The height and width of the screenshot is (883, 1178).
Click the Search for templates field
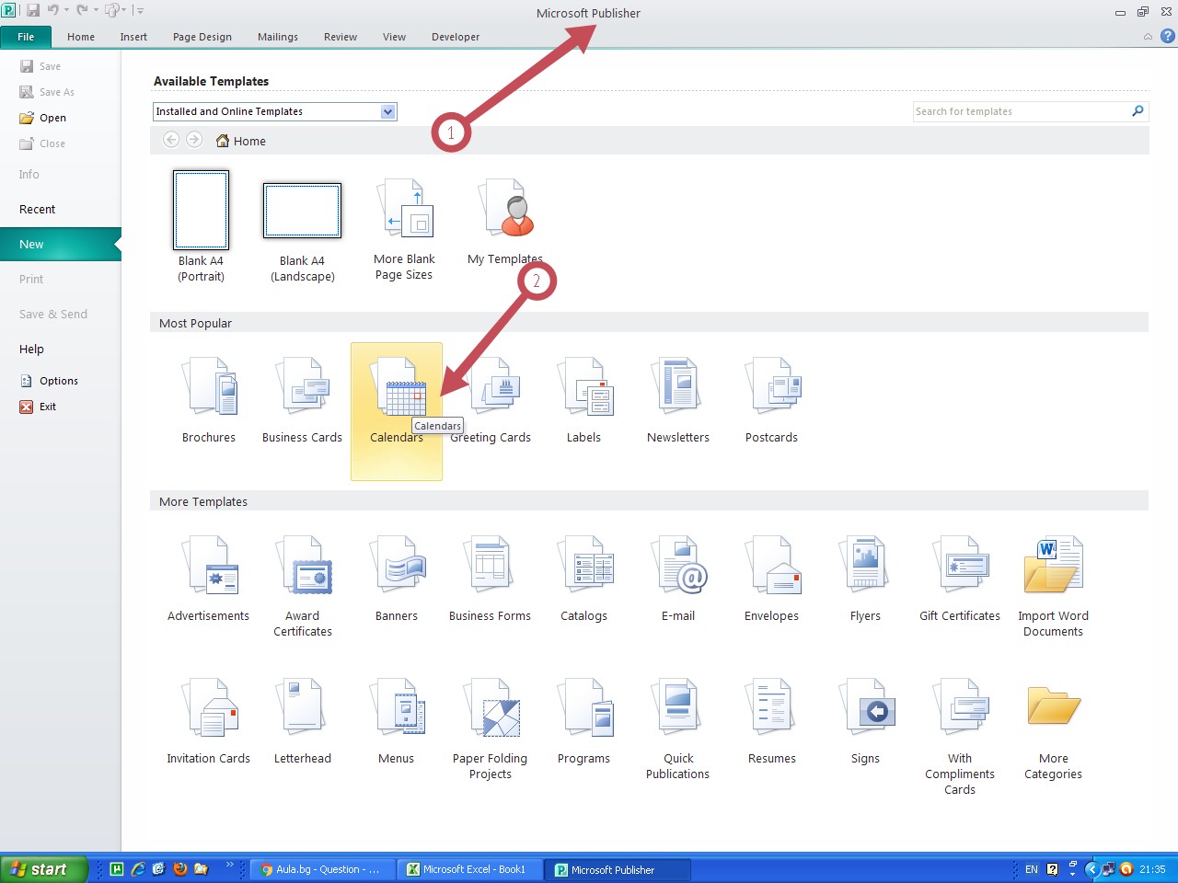pyautogui.click(x=1020, y=111)
